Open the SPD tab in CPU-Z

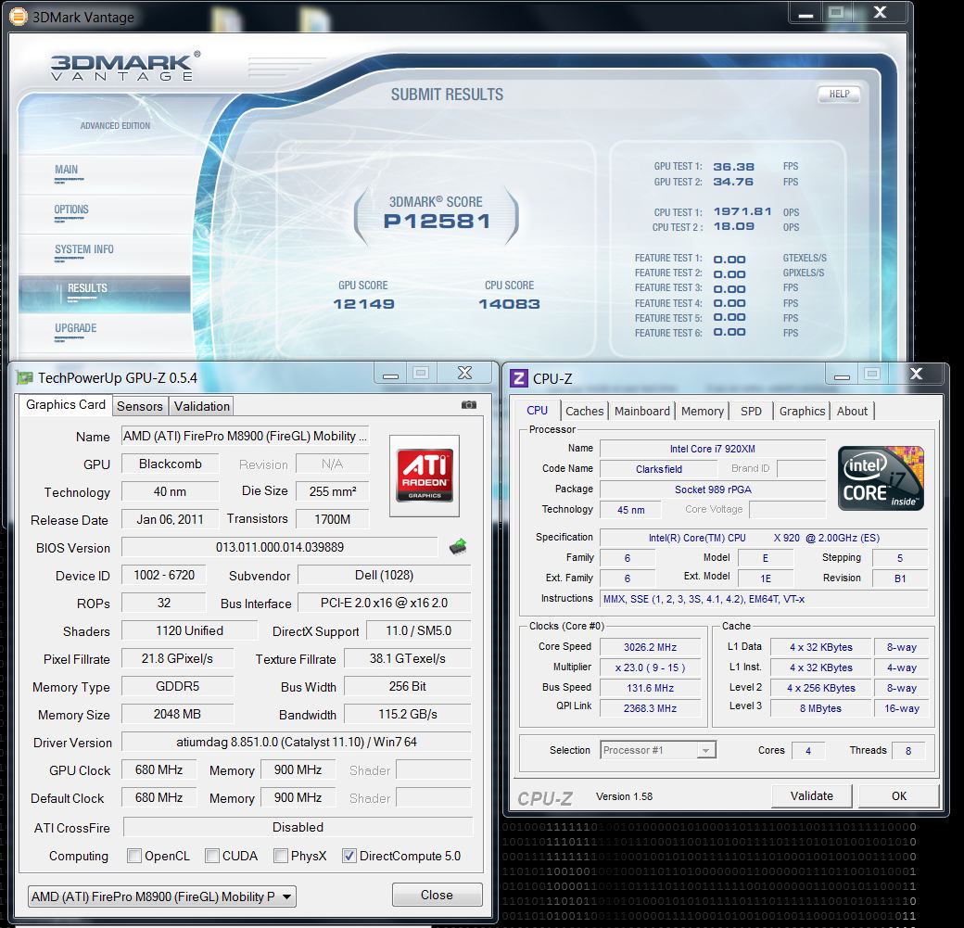[x=751, y=411]
